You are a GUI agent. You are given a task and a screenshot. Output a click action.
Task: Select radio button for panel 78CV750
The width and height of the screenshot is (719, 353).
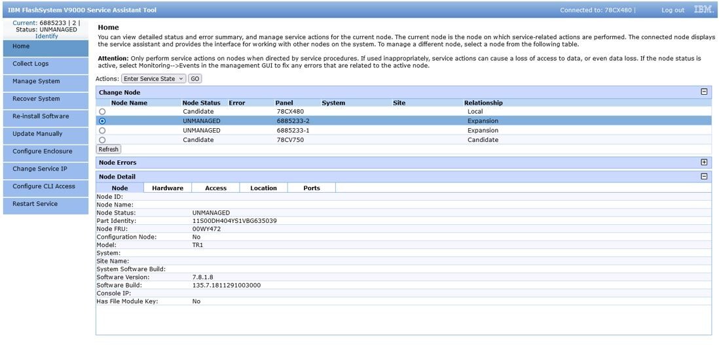coord(102,140)
